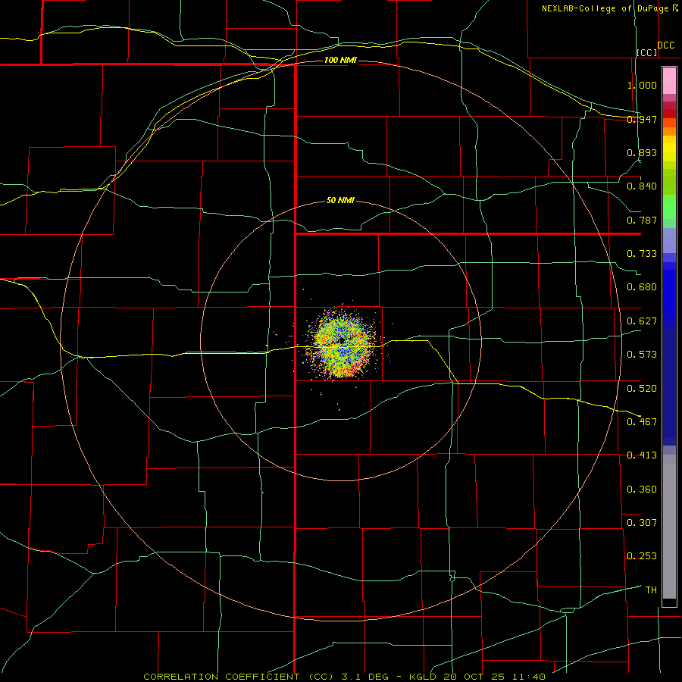Viewport: 682px width, 682px height.
Task: Click the 20 OCT 25 date text
Action: [x=474, y=677]
